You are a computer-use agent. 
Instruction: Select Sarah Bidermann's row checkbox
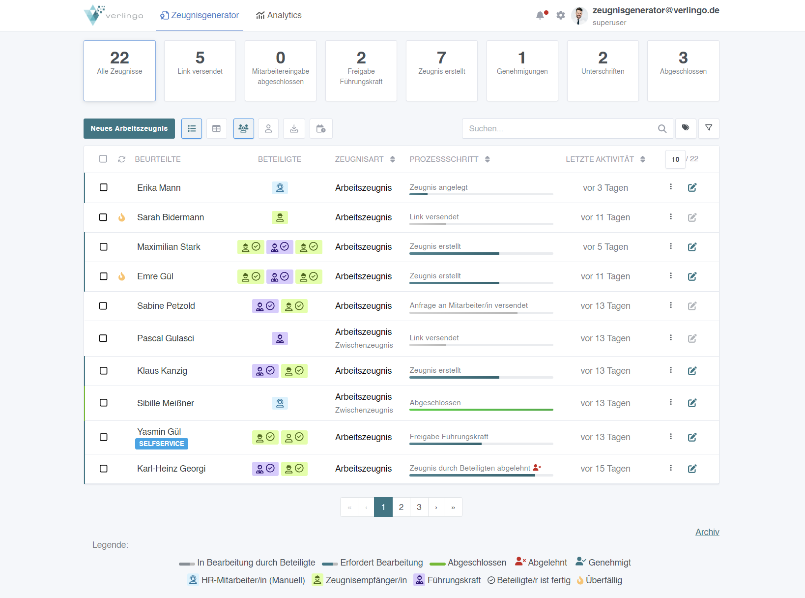click(103, 217)
